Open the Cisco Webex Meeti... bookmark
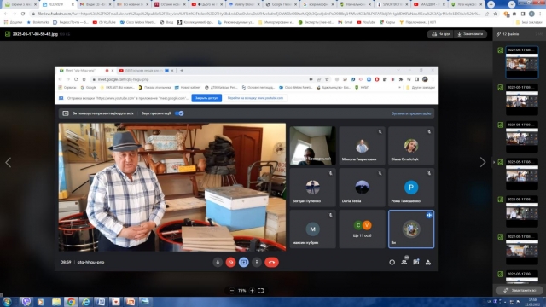Image resolution: width=546 pixels, height=307 pixels. 137,22
